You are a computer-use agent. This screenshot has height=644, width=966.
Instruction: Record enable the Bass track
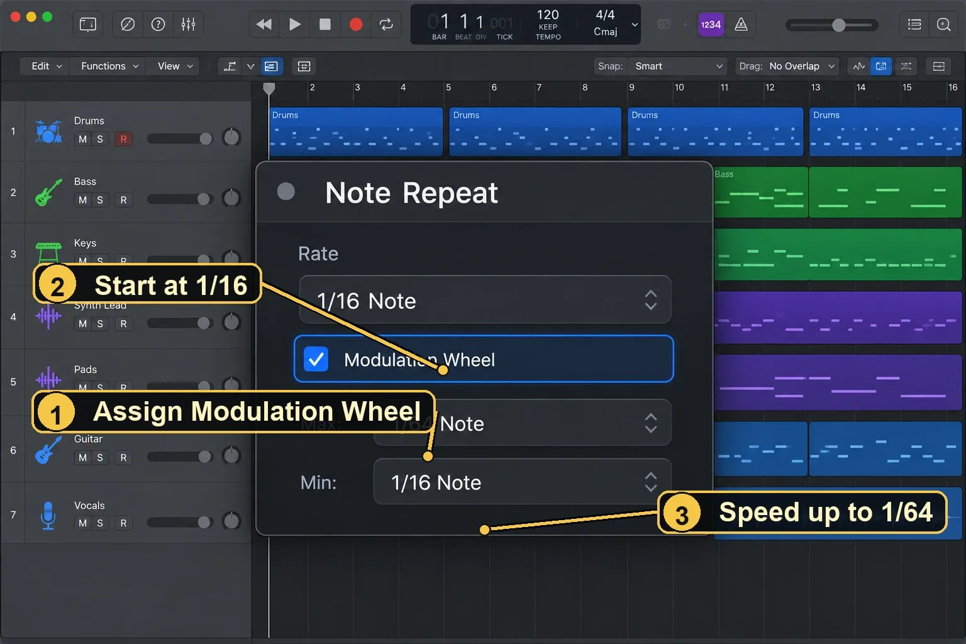(123, 200)
